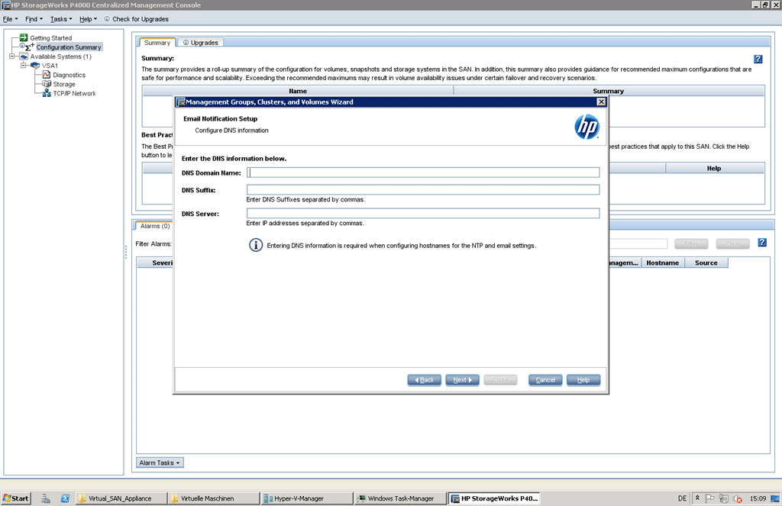Click the Cancel button in the wizard

click(545, 380)
